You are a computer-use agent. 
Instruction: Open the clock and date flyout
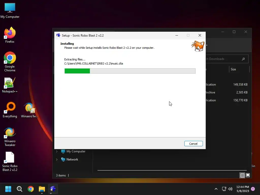tap(242, 189)
